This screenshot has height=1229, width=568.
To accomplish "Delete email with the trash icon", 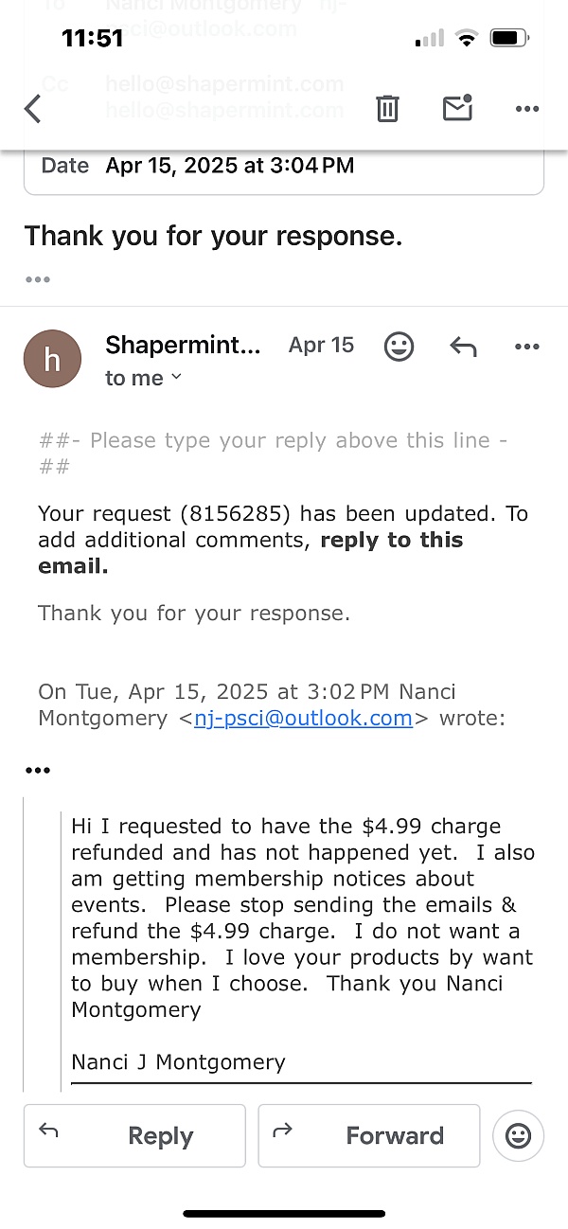I will (387, 109).
